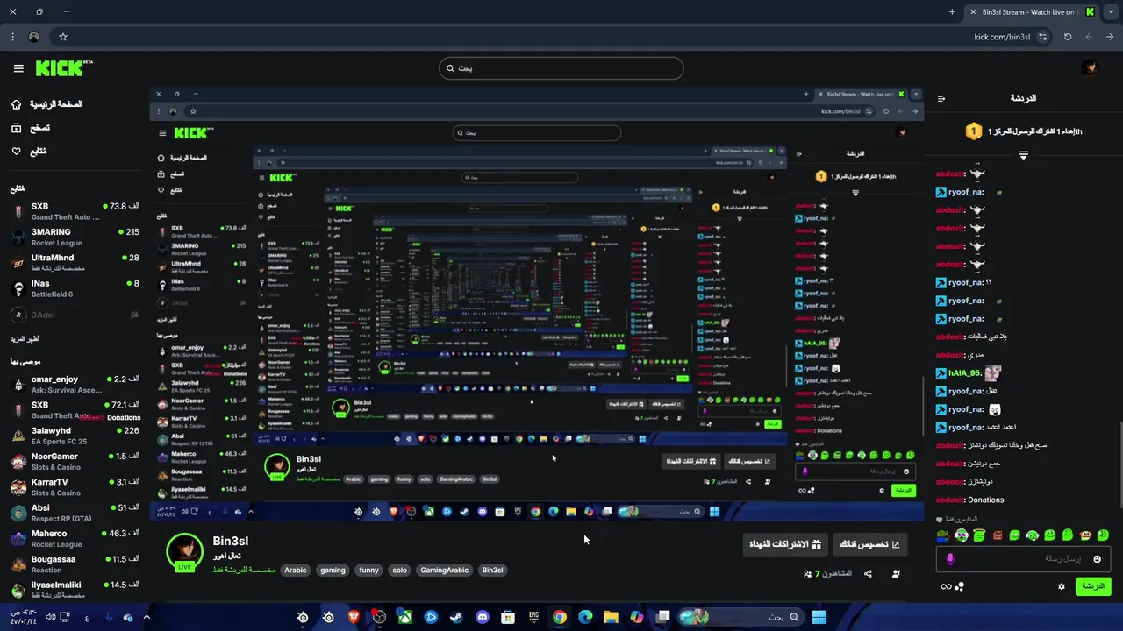Open the Kick hamburger menu in the site header
This screenshot has width=1123, height=631.
(18, 68)
